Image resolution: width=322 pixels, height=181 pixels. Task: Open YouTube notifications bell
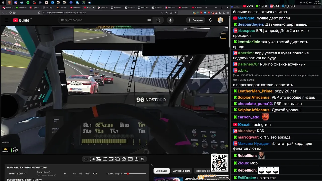click(x=210, y=20)
